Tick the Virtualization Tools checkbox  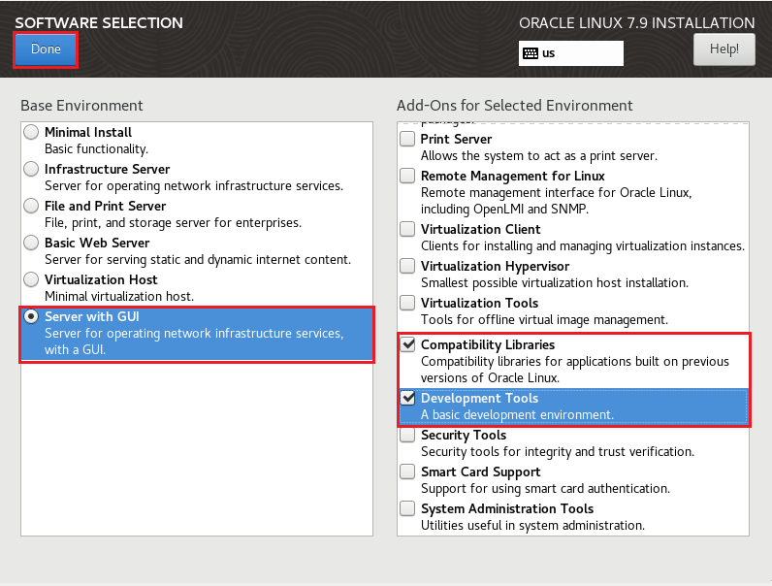407,303
